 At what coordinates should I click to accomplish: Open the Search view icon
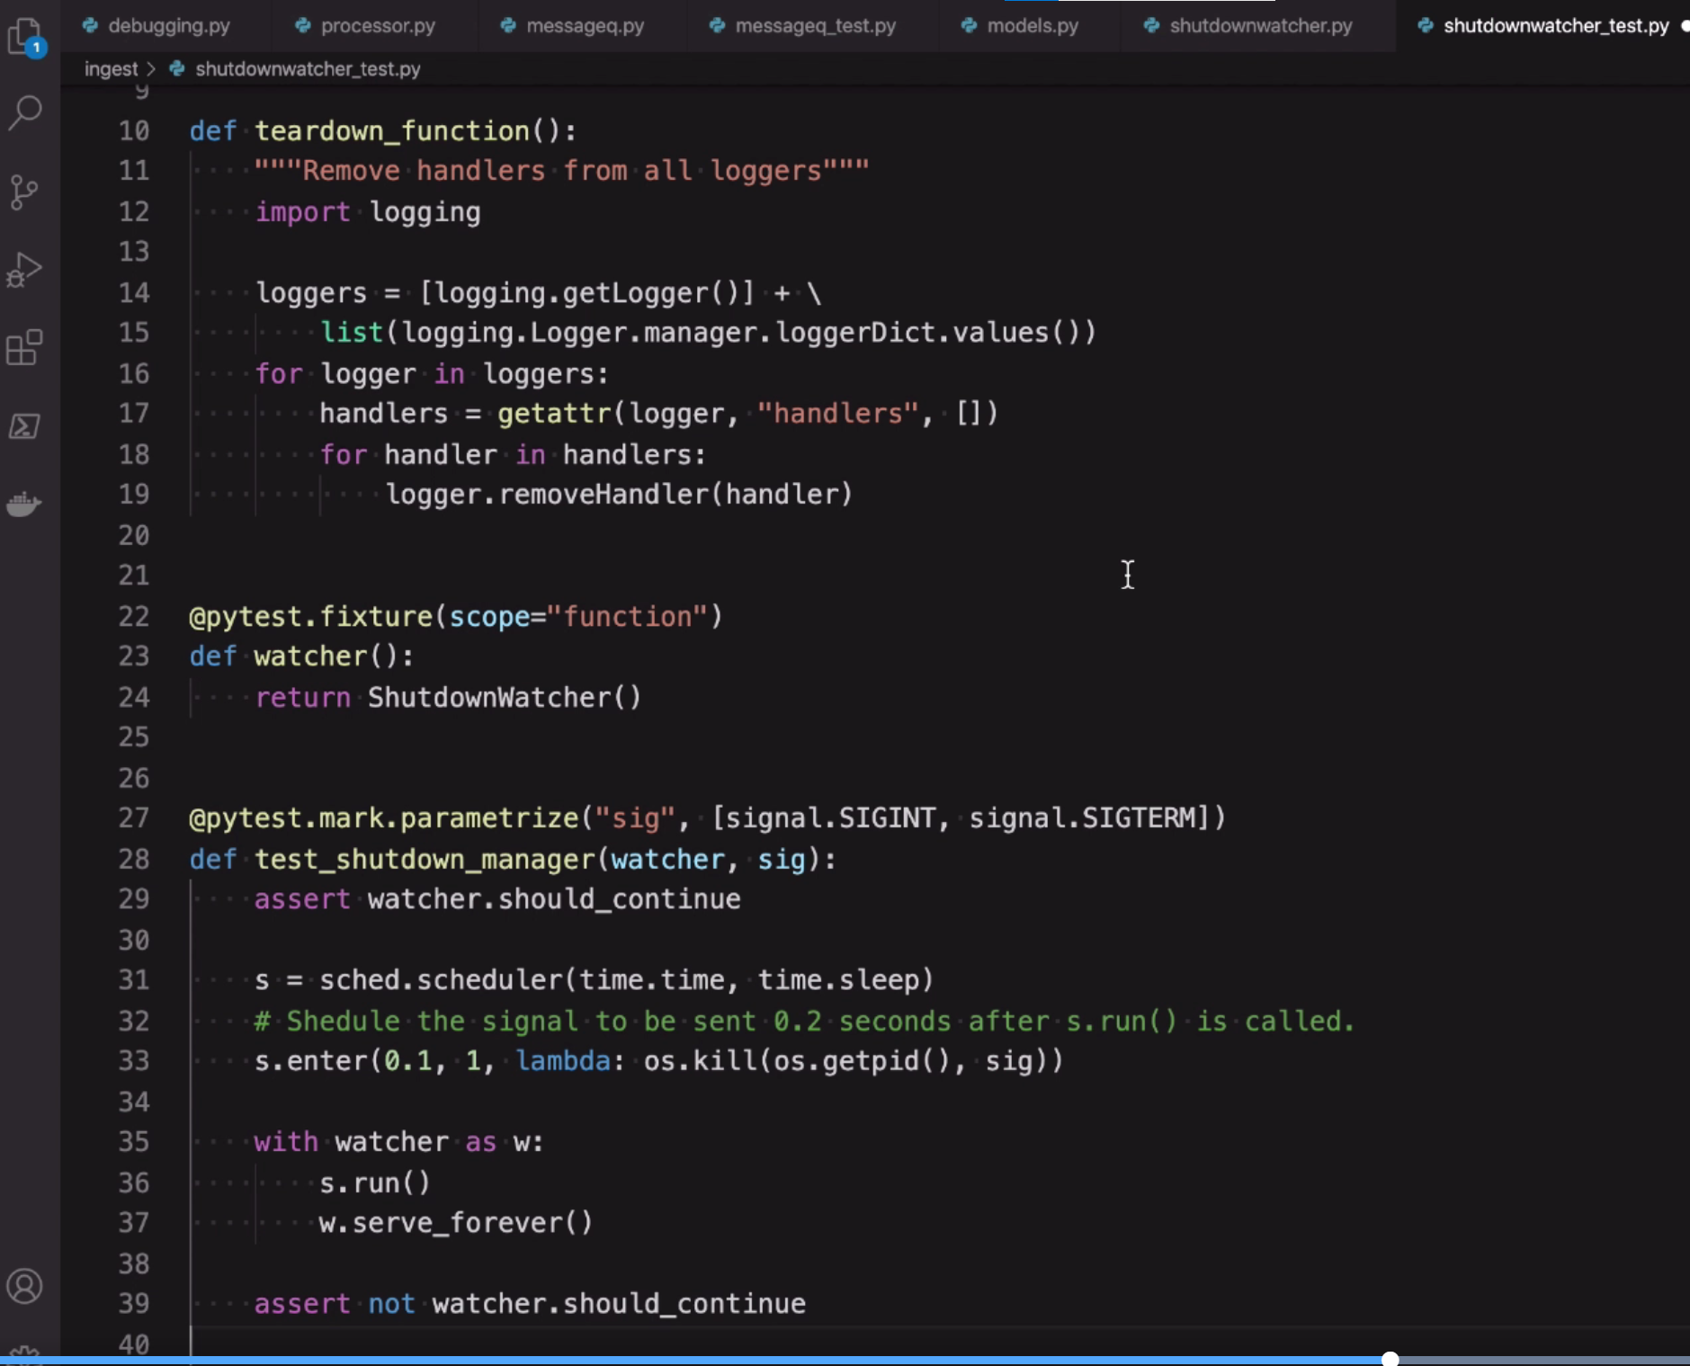pyautogui.click(x=25, y=113)
